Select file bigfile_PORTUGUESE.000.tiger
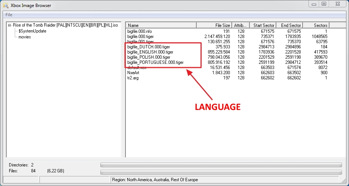 point(155,62)
